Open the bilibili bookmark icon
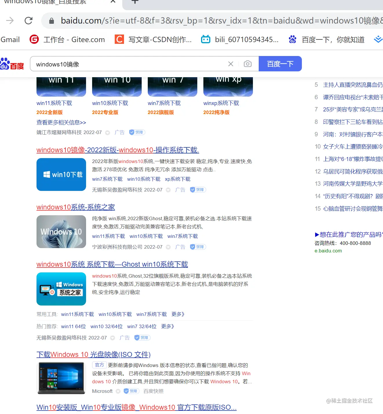The image size is (383, 414). (206, 39)
